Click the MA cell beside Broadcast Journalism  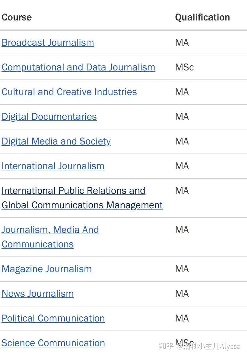[182, 42]
